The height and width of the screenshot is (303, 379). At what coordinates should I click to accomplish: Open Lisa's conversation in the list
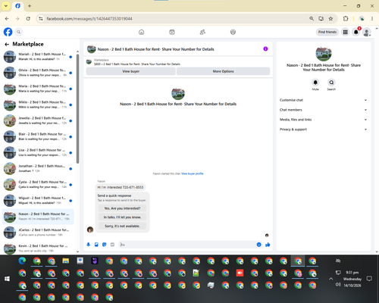point(38,152)
